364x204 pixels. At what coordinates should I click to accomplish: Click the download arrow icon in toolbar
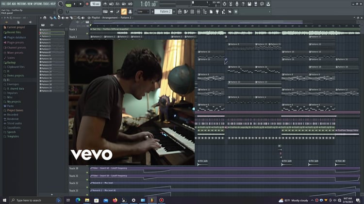pyautogui.click(x=268, y=4)
